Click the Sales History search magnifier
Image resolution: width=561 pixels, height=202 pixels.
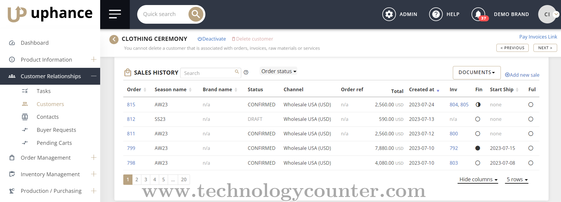[x=237, y=72]
